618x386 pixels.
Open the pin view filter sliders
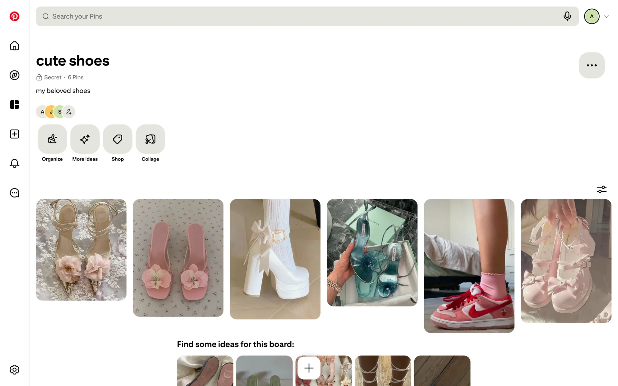pyautogui.click(x=601, y=189)
